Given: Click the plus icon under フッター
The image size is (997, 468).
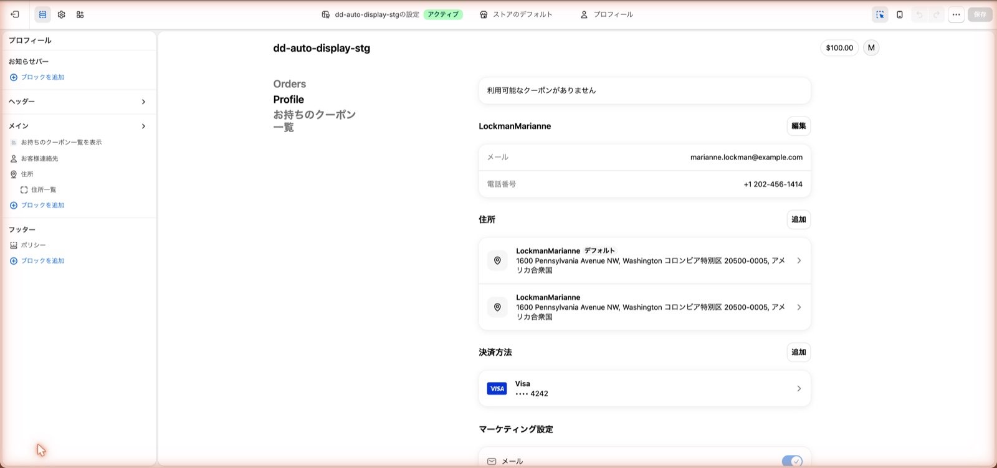Looking at the screenshot, I should 14,261.
